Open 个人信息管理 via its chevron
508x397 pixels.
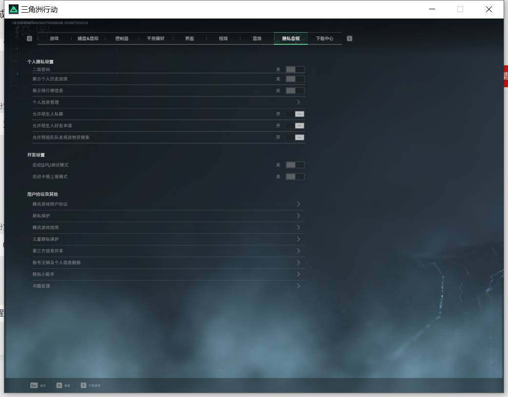pos(298,102)
